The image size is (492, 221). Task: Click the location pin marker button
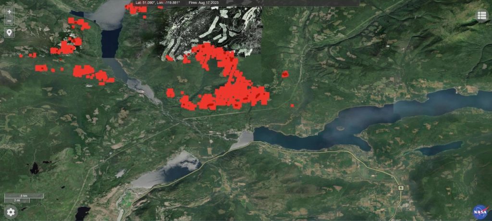point(10,32)
